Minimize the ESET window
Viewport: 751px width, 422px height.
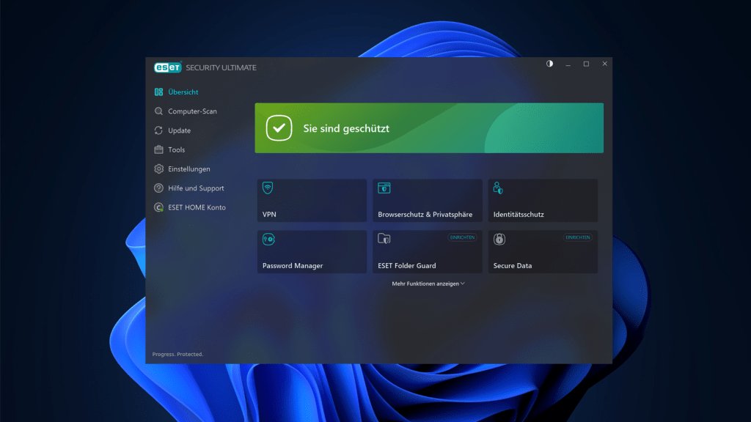tap(568, 64)
